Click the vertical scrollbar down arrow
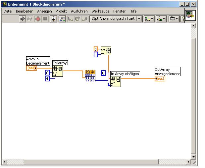 pyautogui.click(x=193, y=156)
